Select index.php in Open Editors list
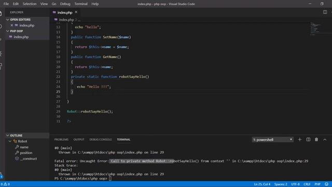This screenshot has height=187, width=332. pyautogui.click(x=26, y=25)
